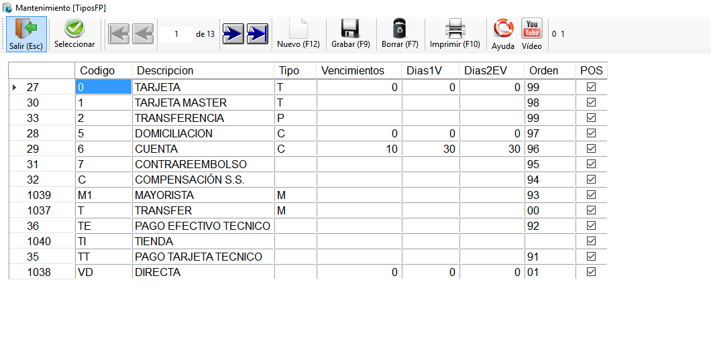Click the Vencimientos value 10 in CUENTA row
The height and width of the screenshot is (337, 711).
[359, 149]
